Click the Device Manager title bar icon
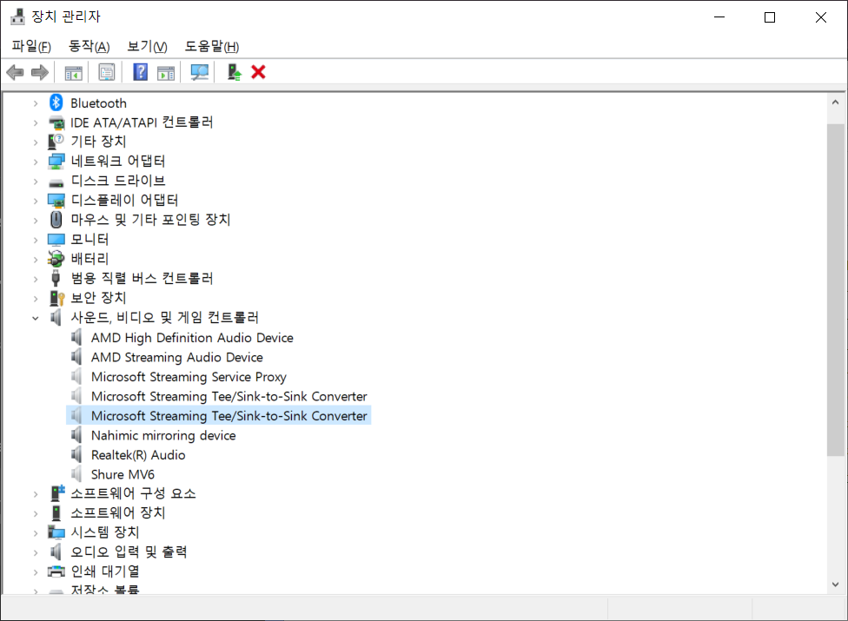The image size is (848, 621). click(x=17, y=17)
